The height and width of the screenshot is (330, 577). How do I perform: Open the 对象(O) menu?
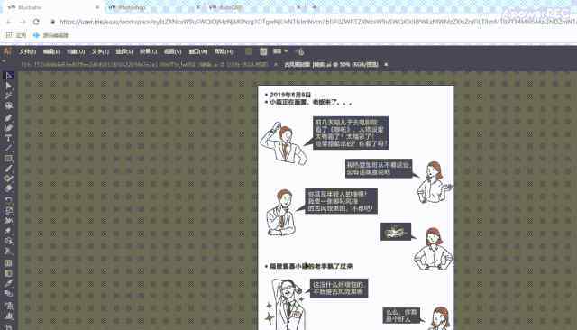click(76, 52)
